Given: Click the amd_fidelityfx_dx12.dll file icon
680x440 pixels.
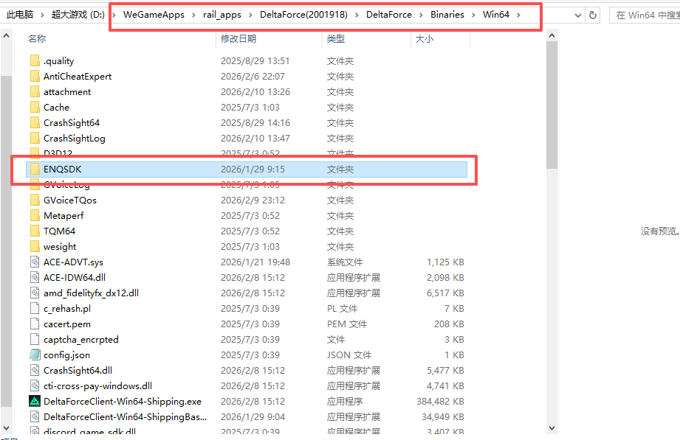Looking at the screenshot, I should 35,293.
